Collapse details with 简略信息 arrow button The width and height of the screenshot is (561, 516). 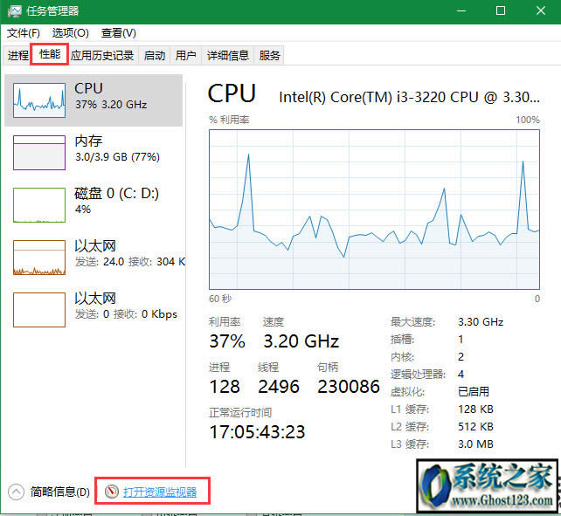pos(16,492)
